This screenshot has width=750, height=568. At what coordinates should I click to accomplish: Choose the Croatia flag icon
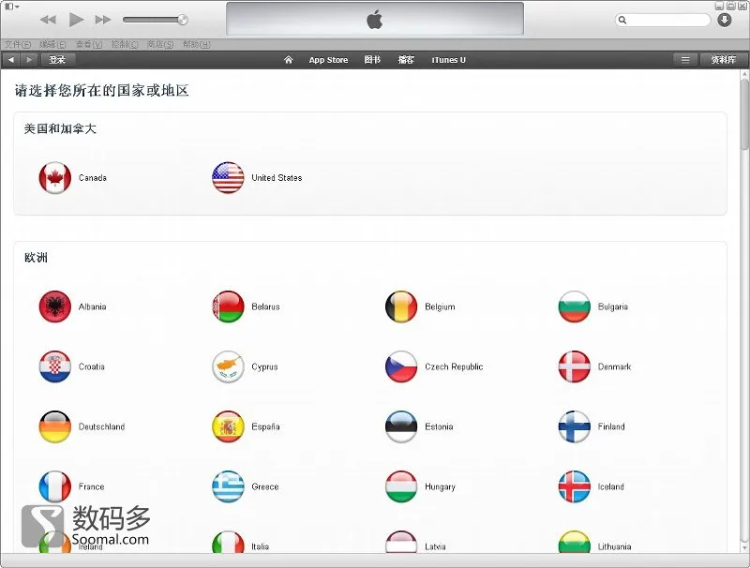[55, 366]
